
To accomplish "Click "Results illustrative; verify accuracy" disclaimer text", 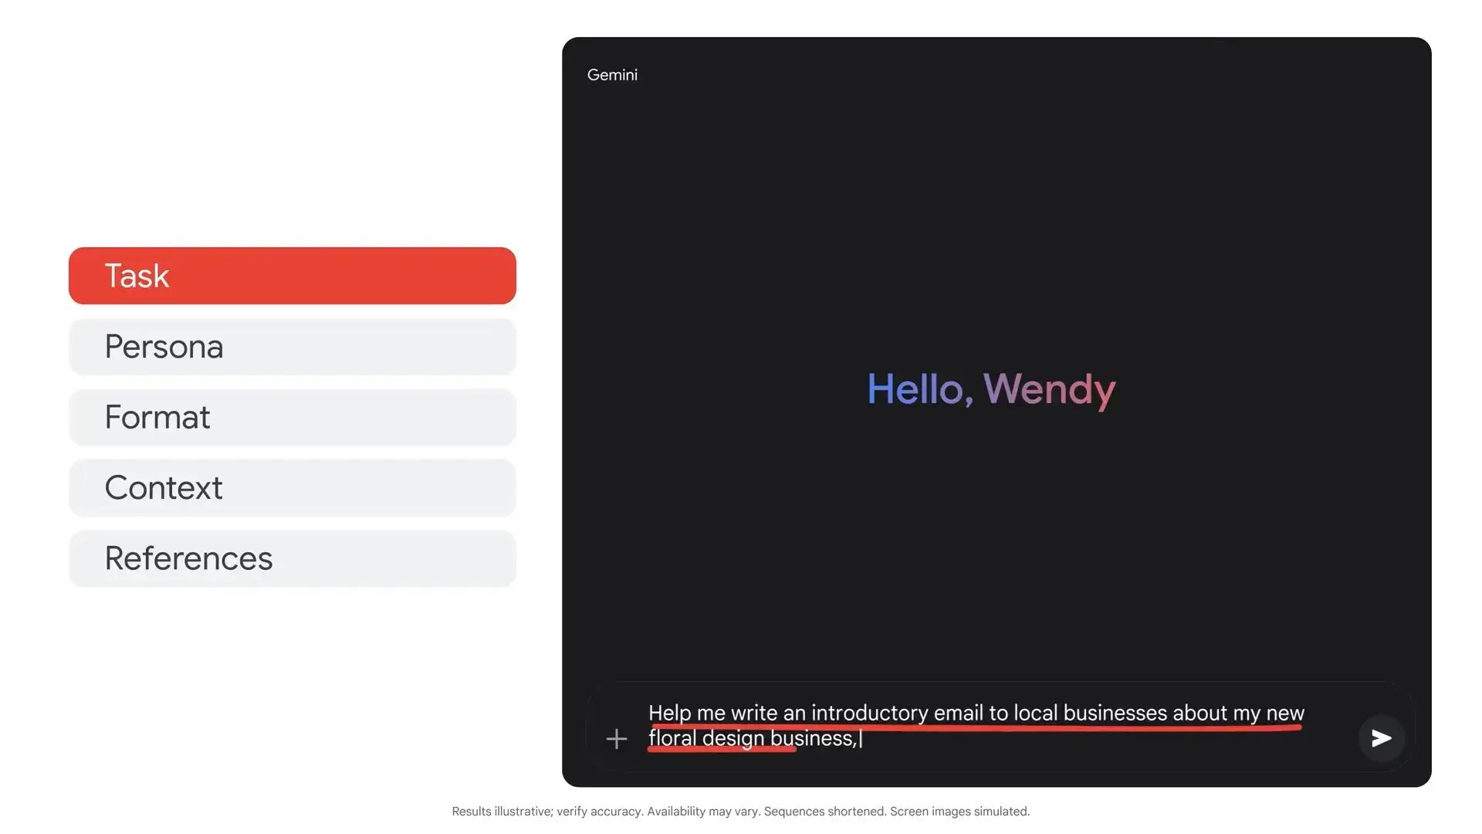I will tap(546, 812).
